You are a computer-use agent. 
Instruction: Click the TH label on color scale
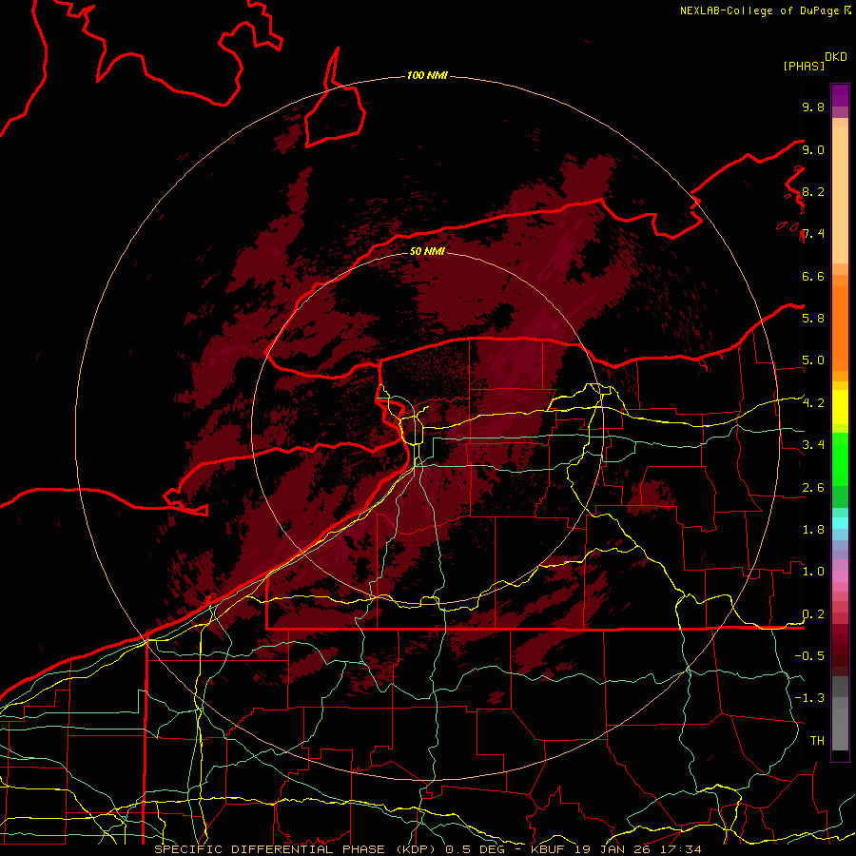[x=817, y=740]
